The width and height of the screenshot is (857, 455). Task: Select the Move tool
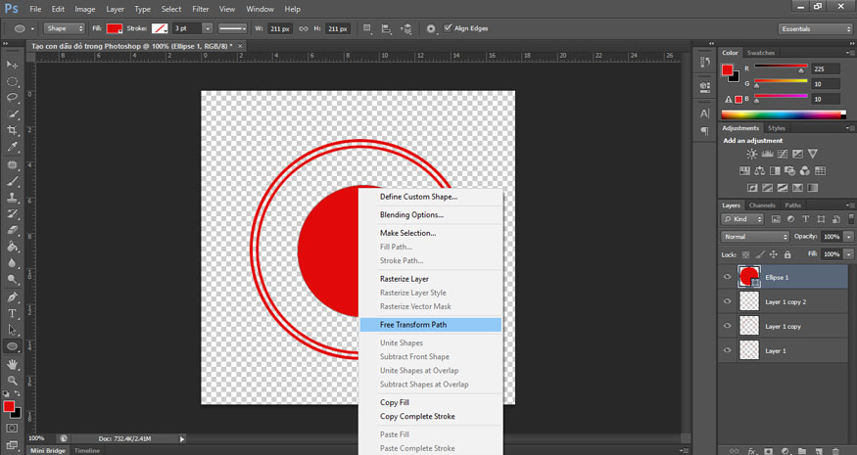coord(12,65)
